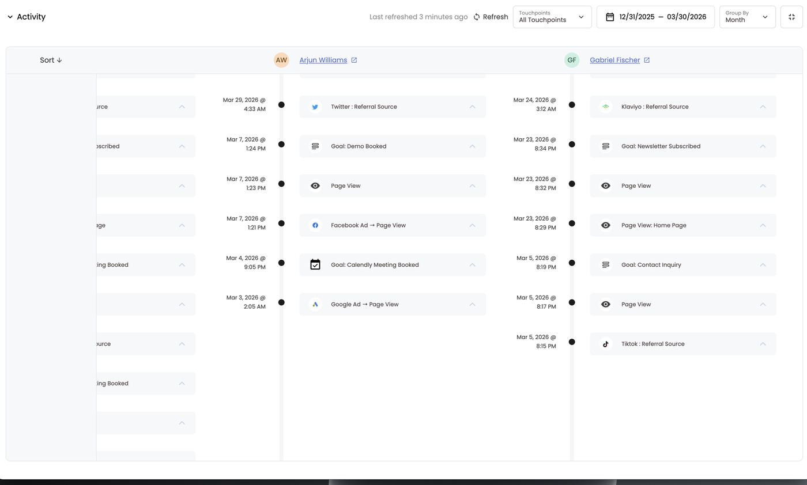
Task: Click the Google Ads icon on Google Ad card
Action: click(x=315, y=304)
